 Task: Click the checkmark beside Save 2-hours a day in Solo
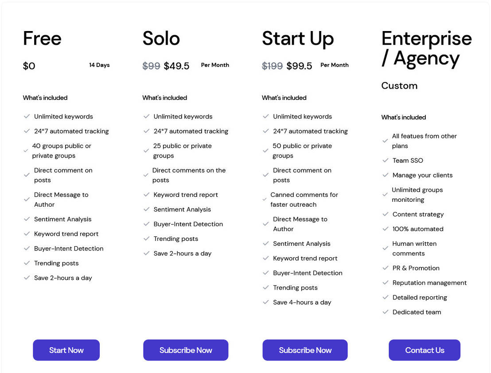tap(146, 253)
